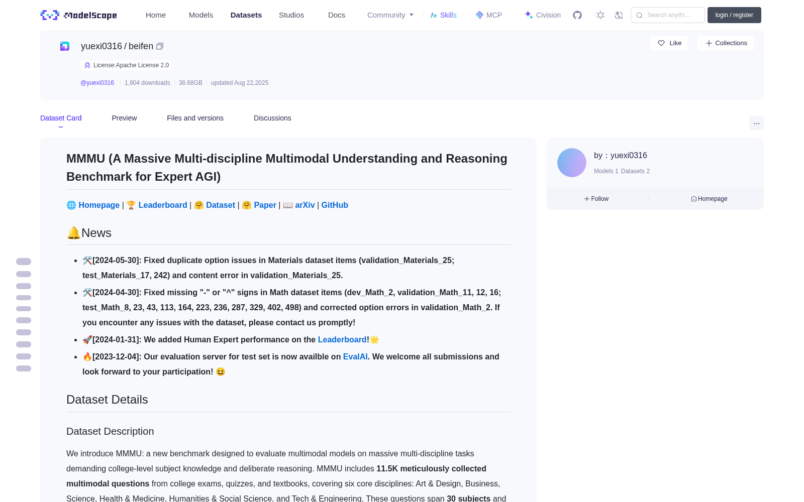
Task: Open the Dataset link in card links
Action: pyautogui.click(x=221, y=205)
